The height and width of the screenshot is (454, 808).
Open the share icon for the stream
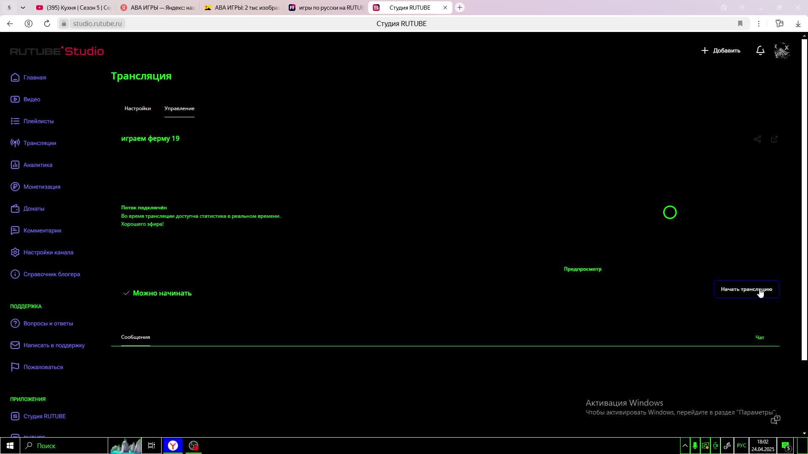click(757, 139)
